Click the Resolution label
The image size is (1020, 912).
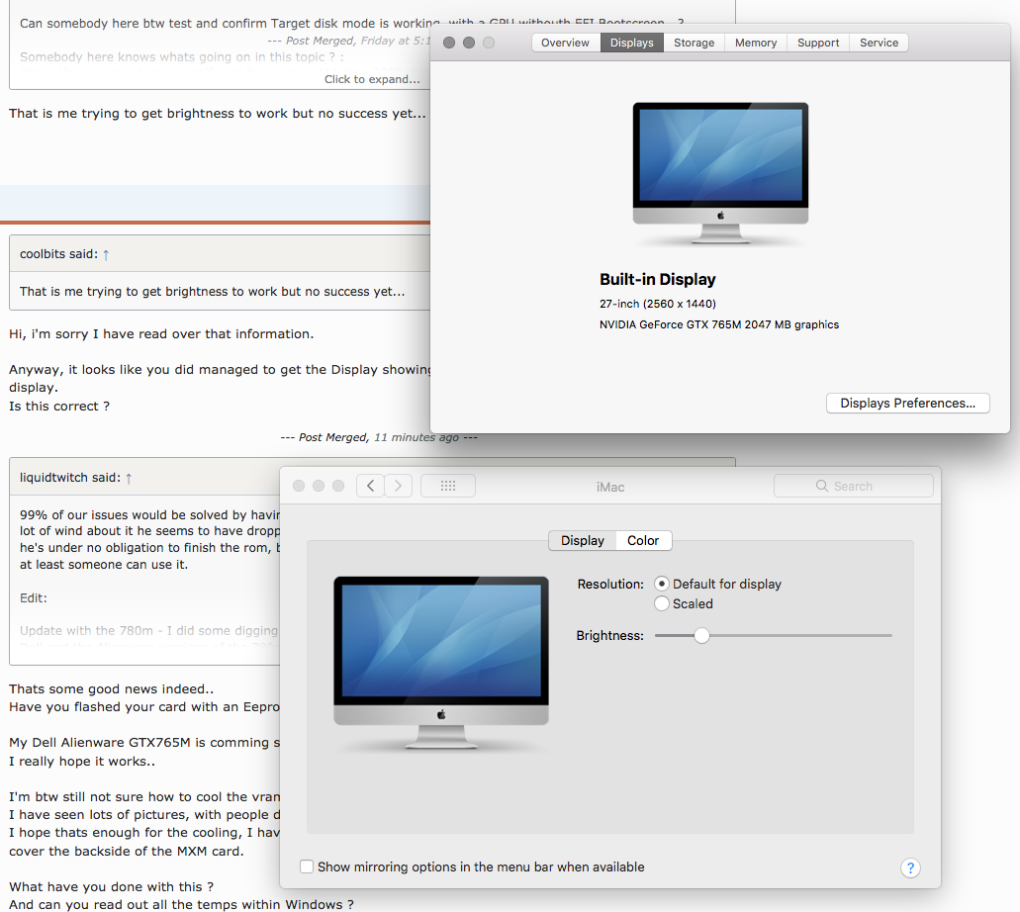(610, 585)
